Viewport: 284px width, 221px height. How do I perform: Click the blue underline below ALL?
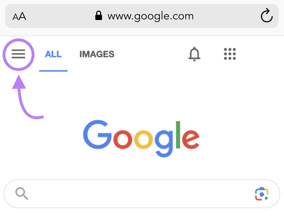pyautogui.click(x=53, y=71)
